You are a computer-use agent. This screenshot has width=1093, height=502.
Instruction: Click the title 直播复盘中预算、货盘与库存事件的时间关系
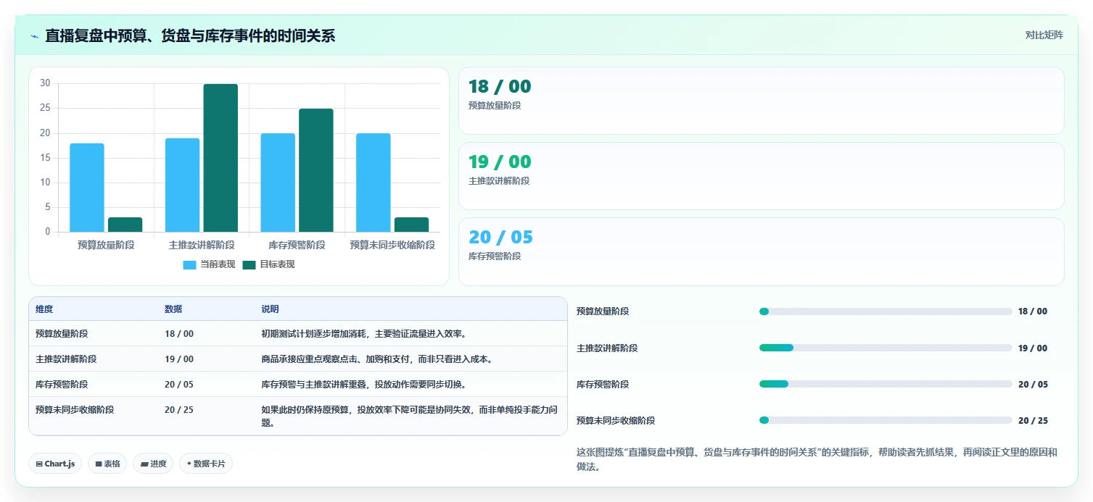coord(190,36)
